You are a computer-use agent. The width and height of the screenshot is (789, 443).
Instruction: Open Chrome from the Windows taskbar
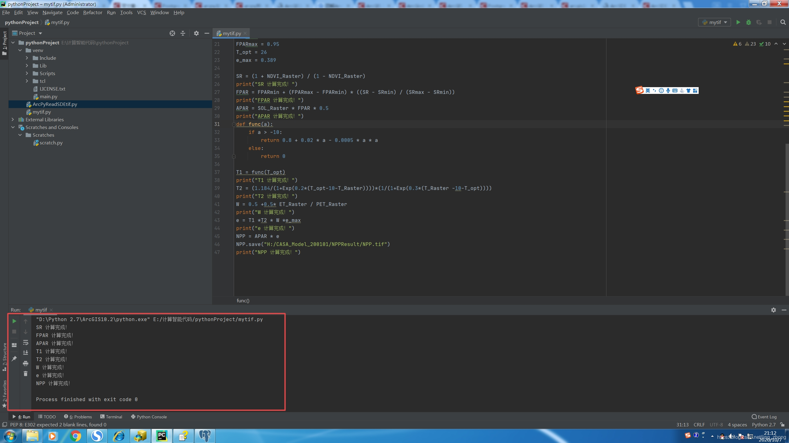tap(76, 436)
